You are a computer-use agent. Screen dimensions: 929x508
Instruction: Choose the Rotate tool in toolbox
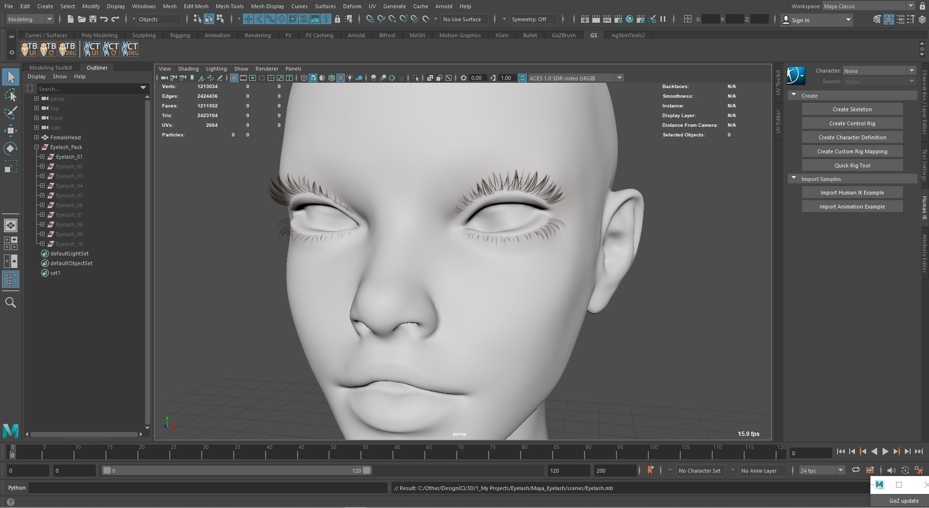pos(11,149)
